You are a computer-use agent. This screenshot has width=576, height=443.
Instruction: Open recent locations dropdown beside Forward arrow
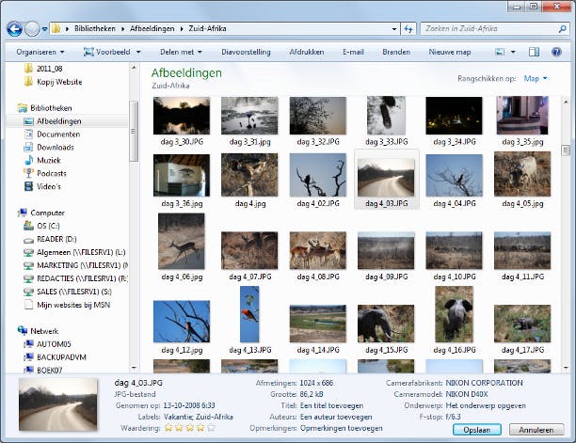click(x=44, y=29)
